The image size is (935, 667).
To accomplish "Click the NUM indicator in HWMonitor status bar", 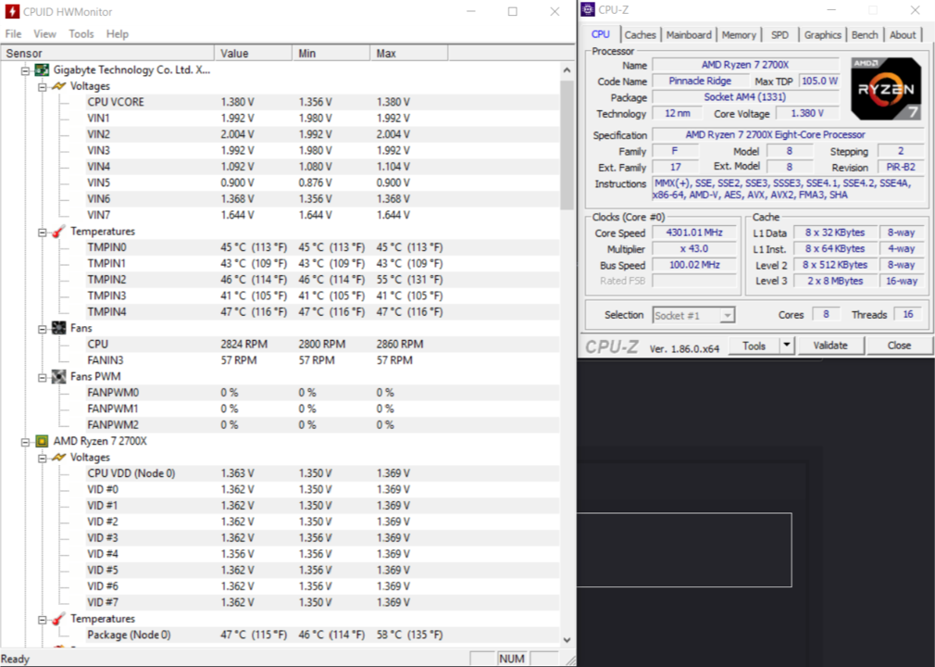I will (x=512, y=659).
